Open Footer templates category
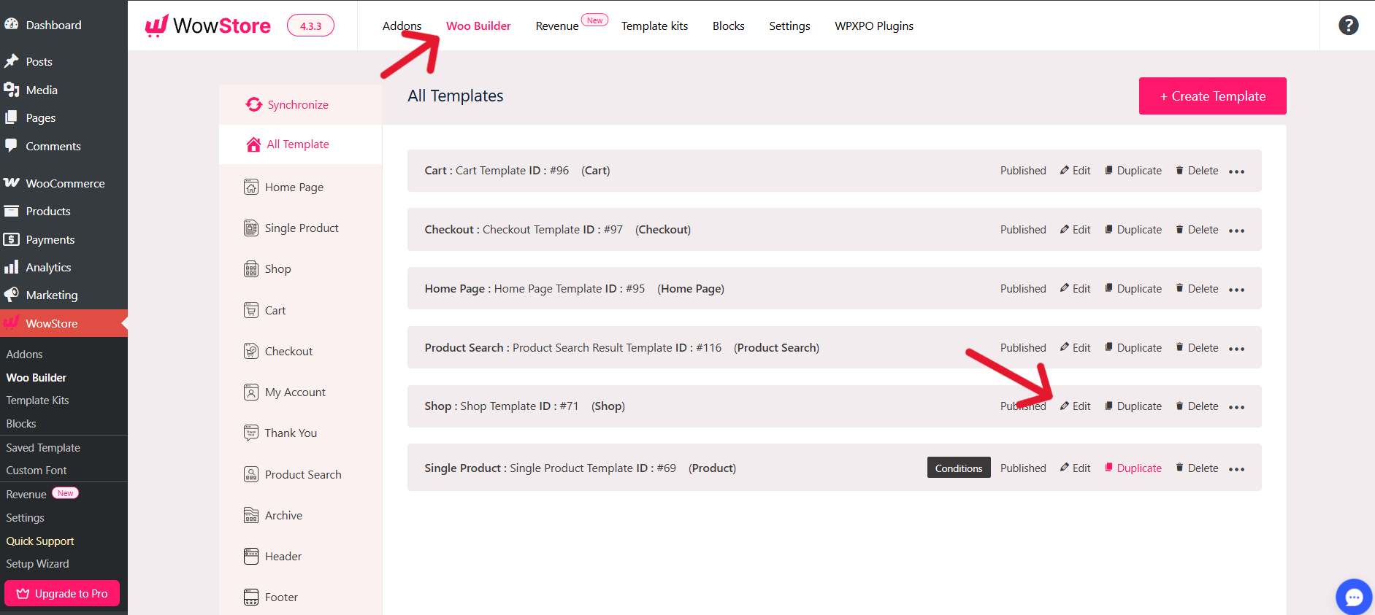The height and width of the screenshot is (615, 1375). click(x=270, y=597)
